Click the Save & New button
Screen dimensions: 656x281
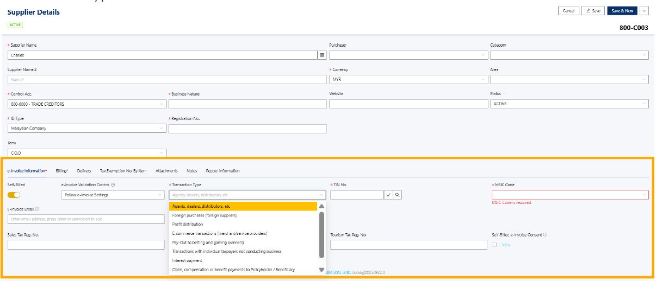click(622, 10)
